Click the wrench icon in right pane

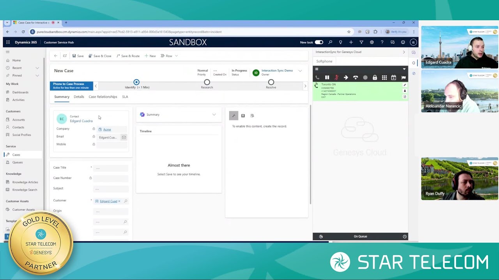coord(234,115)
